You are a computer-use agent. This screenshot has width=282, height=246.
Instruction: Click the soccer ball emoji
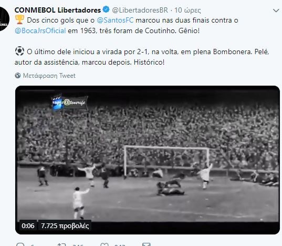(19, 51)
